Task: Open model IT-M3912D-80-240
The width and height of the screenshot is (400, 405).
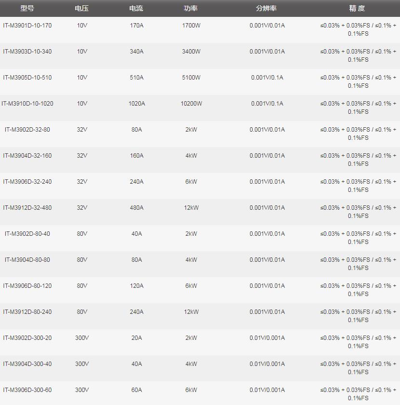Action: [x=27, y=312]
